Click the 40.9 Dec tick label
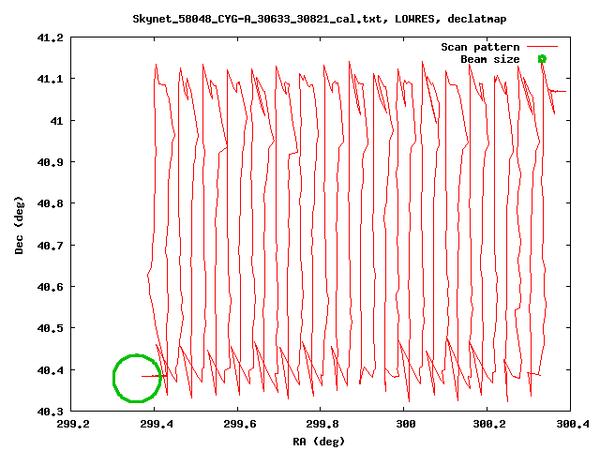Image resolution: width=600 pixels, height=450 pixels. 50,162
